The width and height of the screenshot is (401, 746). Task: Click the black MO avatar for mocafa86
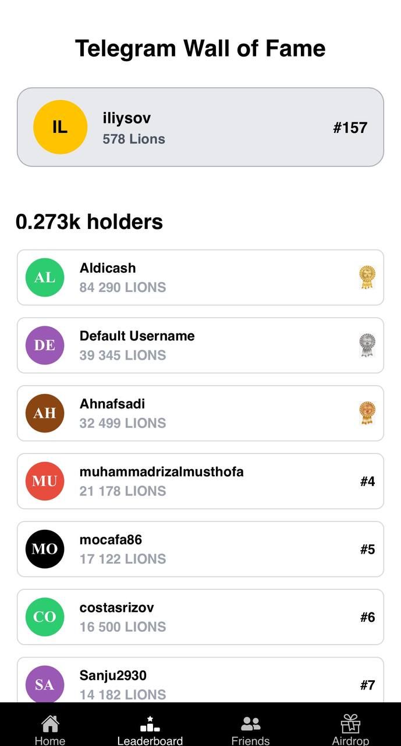point(45,549)
